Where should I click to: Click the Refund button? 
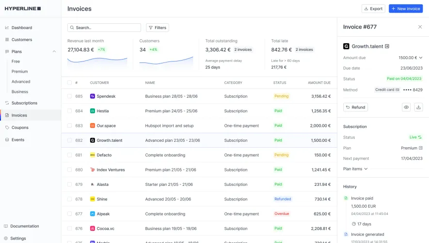pyautogui.click(x=355, y=107)
